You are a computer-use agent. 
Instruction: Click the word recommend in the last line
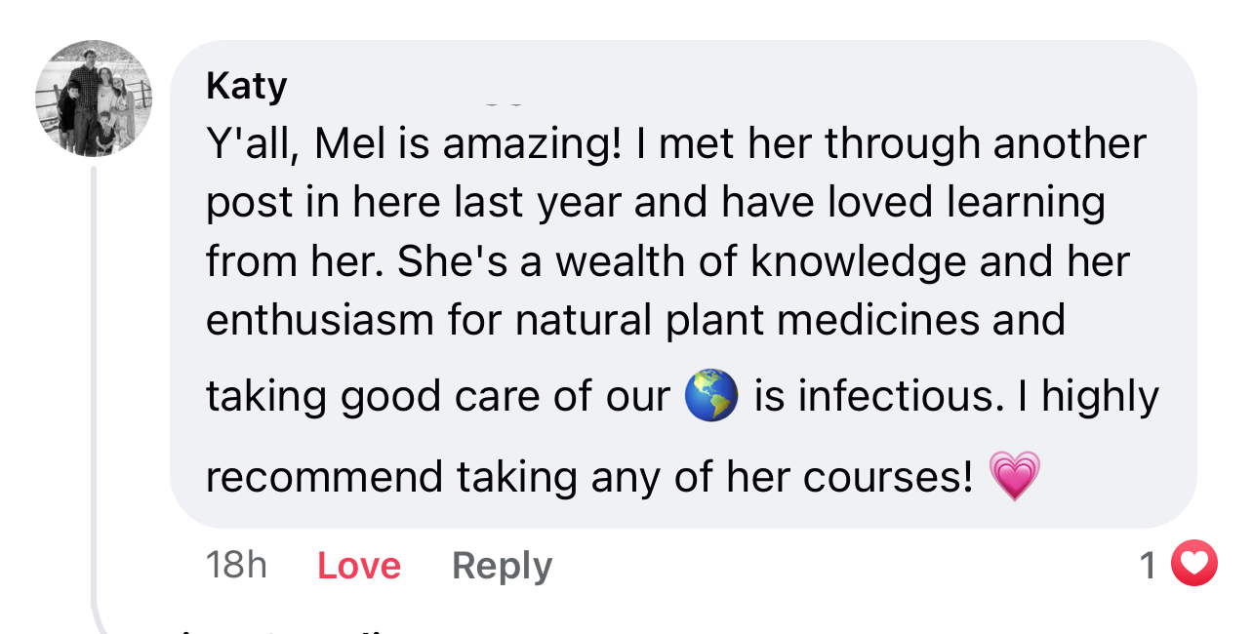click(324, 476)
